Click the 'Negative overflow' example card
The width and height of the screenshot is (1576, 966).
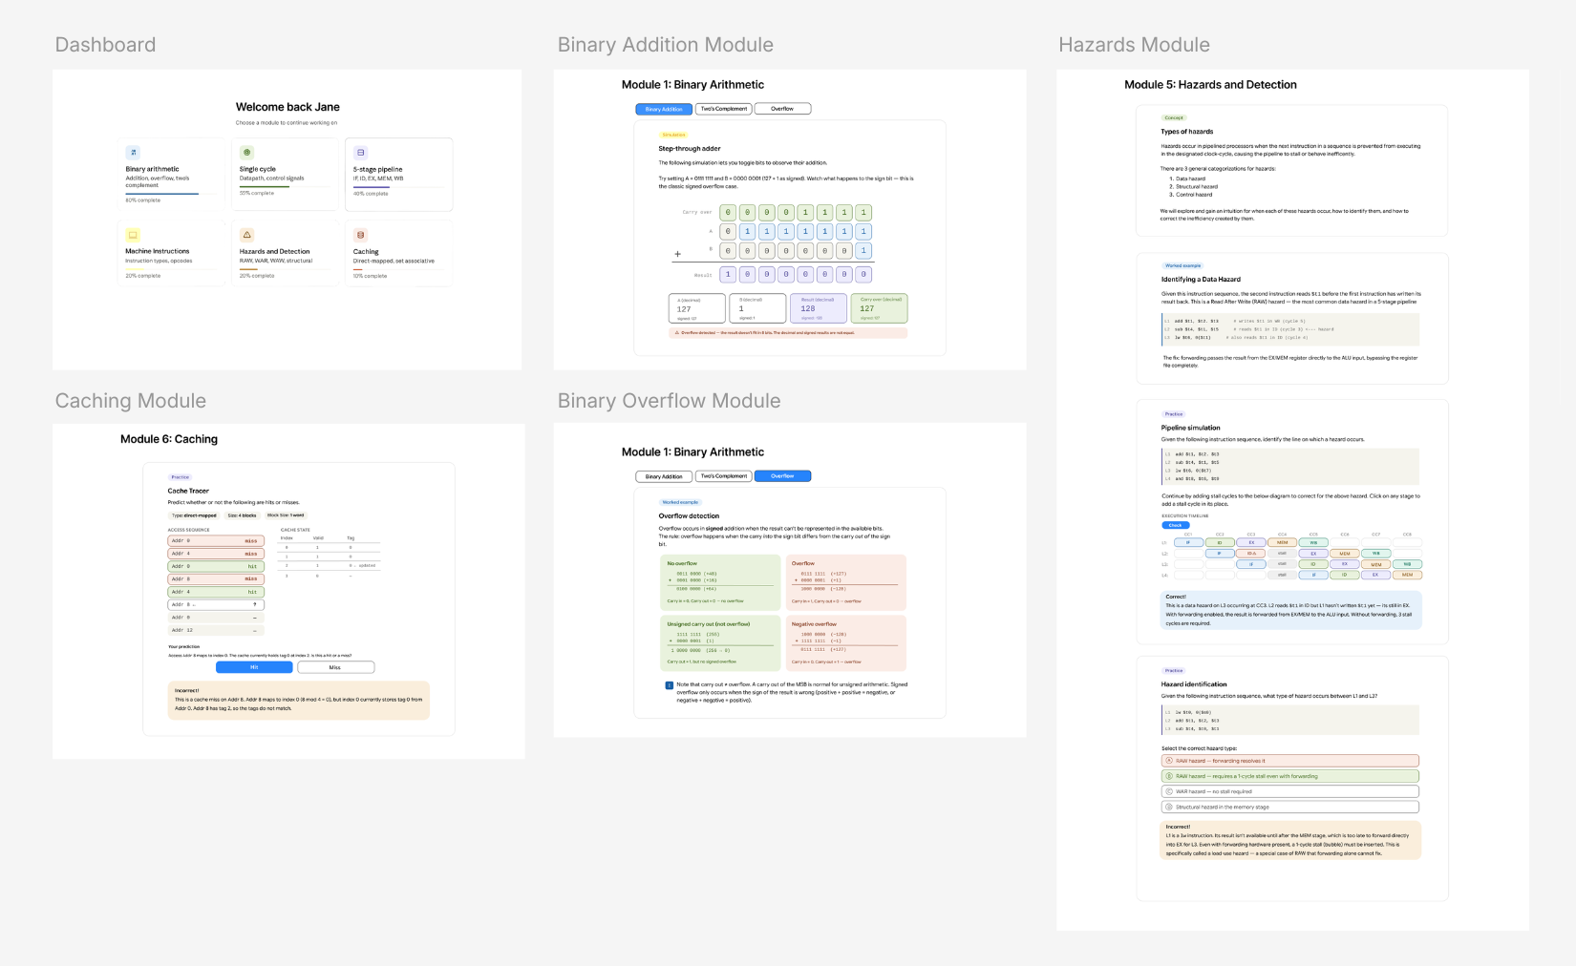tap(845, 643)
